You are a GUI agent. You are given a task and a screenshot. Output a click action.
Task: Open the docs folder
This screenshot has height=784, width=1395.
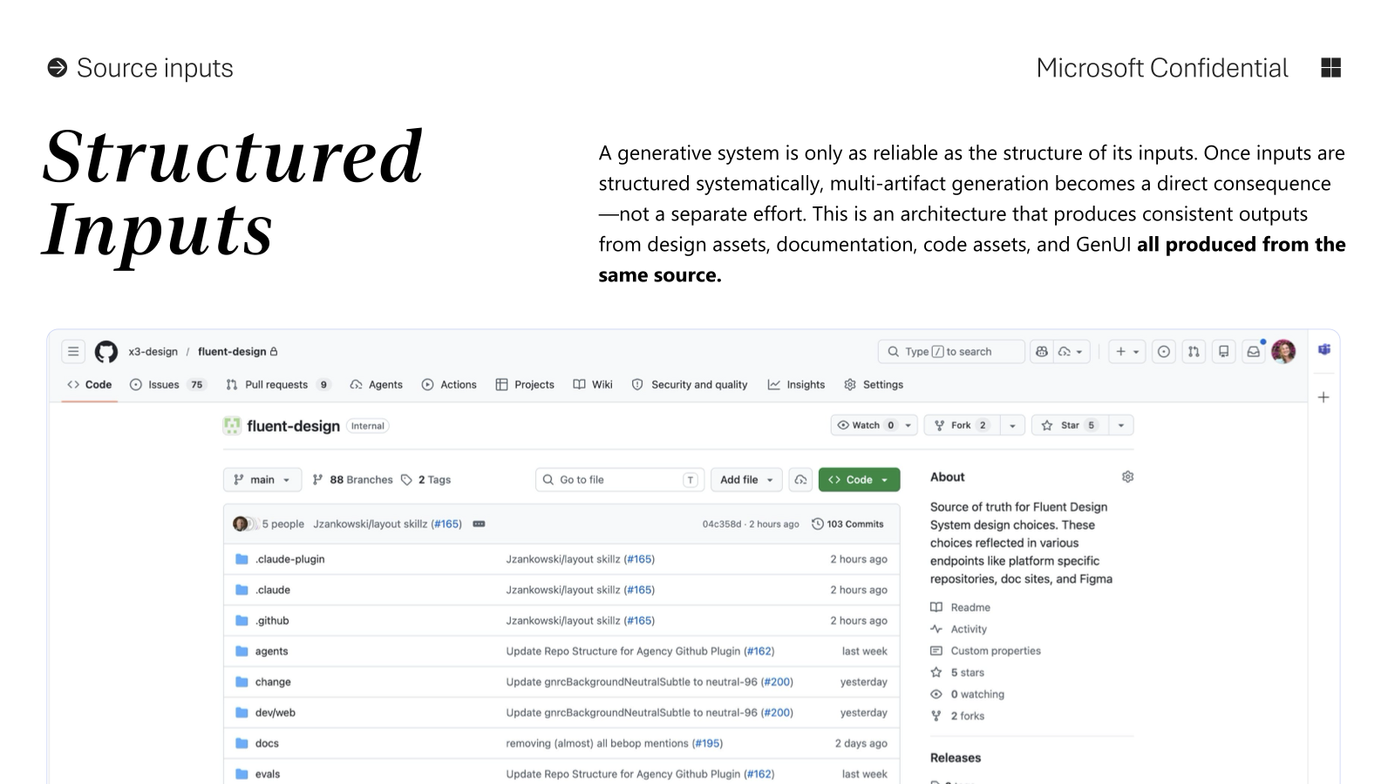[x=267, y=743]
